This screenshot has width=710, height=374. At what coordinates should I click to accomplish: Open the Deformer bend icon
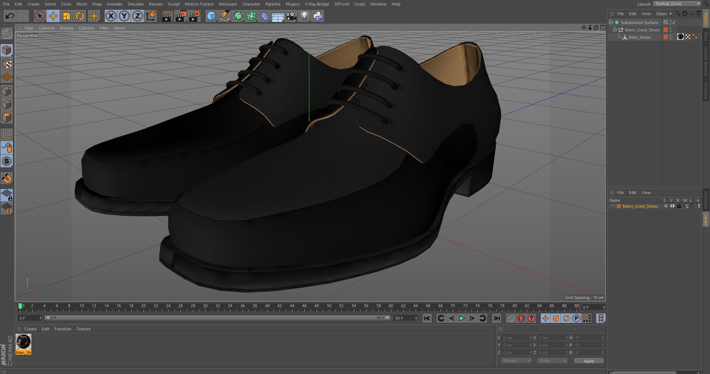pyautogui.click(x=265, y=16)
